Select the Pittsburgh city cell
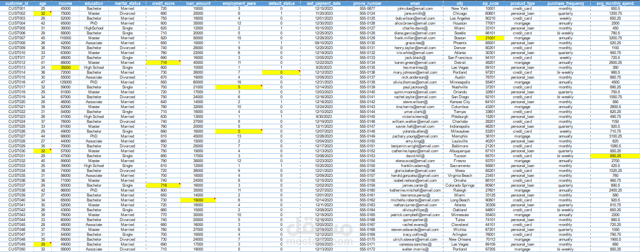The height and width of the screenshot is (252, 640). [x=460, y=116]
